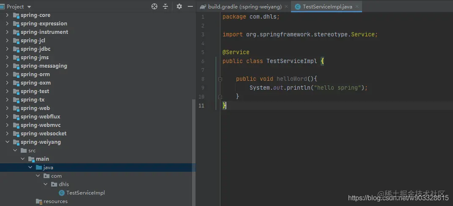Click the TestServiceImpl class name in code
The height and width of the screenshot is (206, 453).
(x=291, y=61)
